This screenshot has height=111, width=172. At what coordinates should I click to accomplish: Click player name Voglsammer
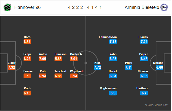tap(108, 88)
